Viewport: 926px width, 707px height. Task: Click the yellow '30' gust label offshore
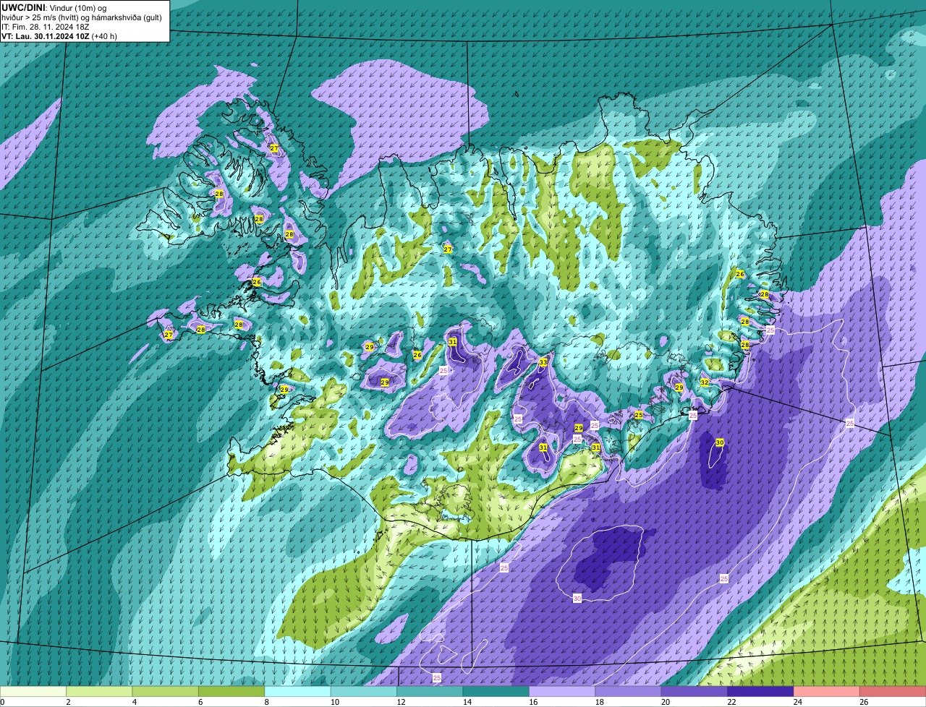coord(719,442)
